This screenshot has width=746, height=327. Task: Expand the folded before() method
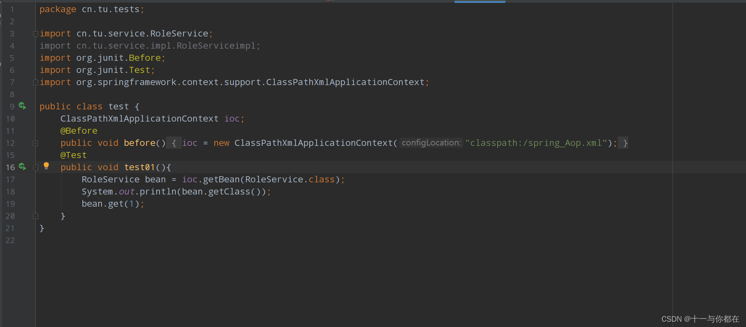(36, 143)
